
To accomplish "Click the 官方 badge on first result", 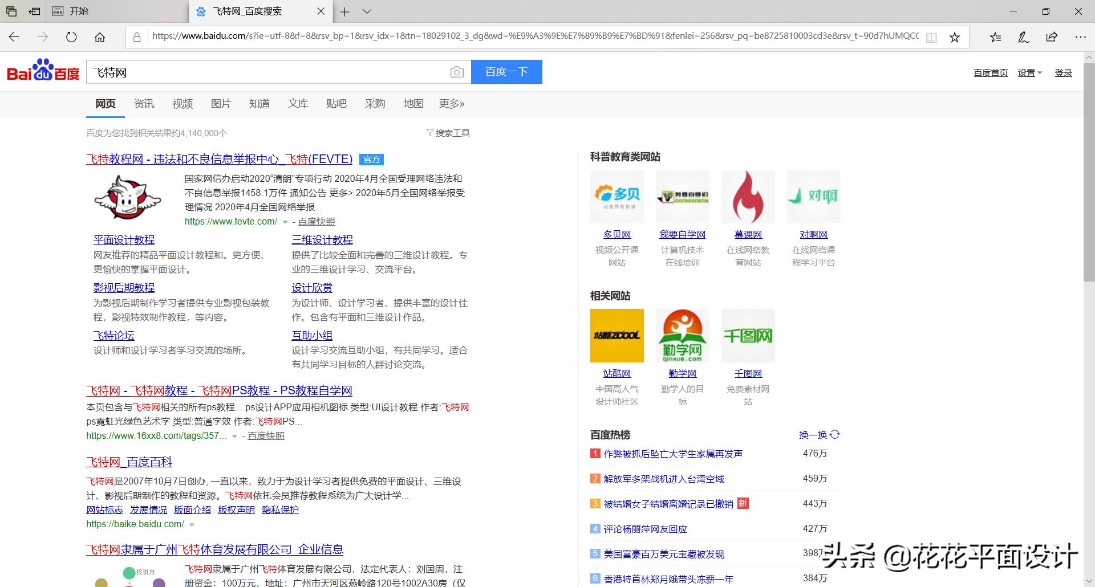I will [x=371, y=160].
